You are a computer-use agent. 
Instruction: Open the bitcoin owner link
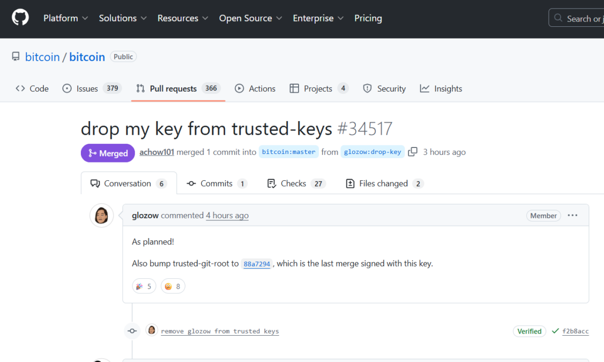tap(42, 57)
